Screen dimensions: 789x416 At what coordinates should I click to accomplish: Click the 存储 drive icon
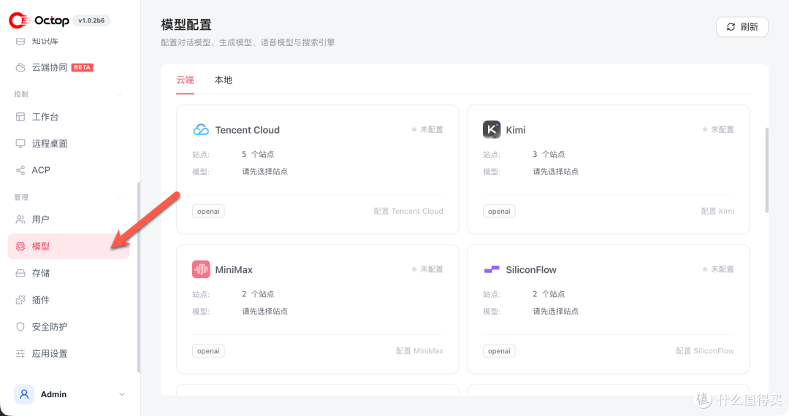(20, 273)
